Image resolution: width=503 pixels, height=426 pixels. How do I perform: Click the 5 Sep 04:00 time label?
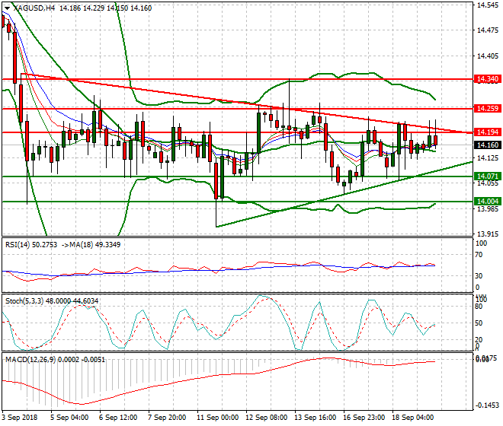(69, 418)
